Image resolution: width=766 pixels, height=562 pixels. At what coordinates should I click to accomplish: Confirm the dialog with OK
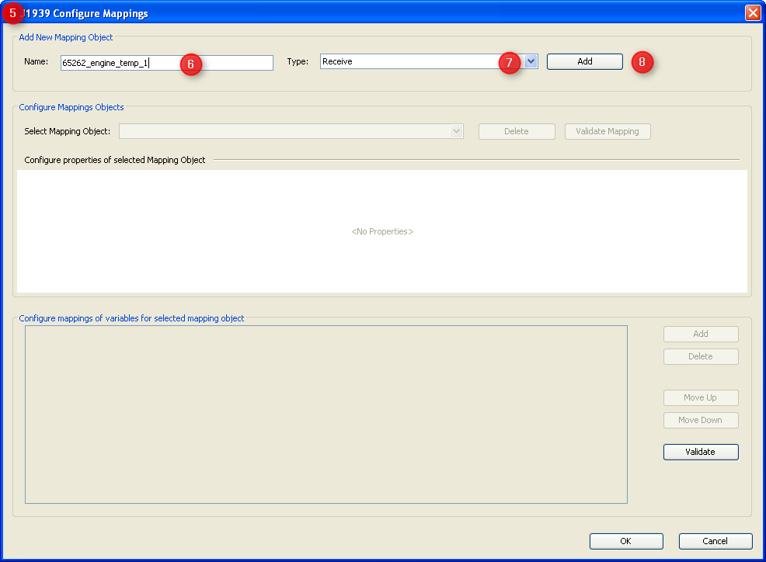click(x=626, y=541)
